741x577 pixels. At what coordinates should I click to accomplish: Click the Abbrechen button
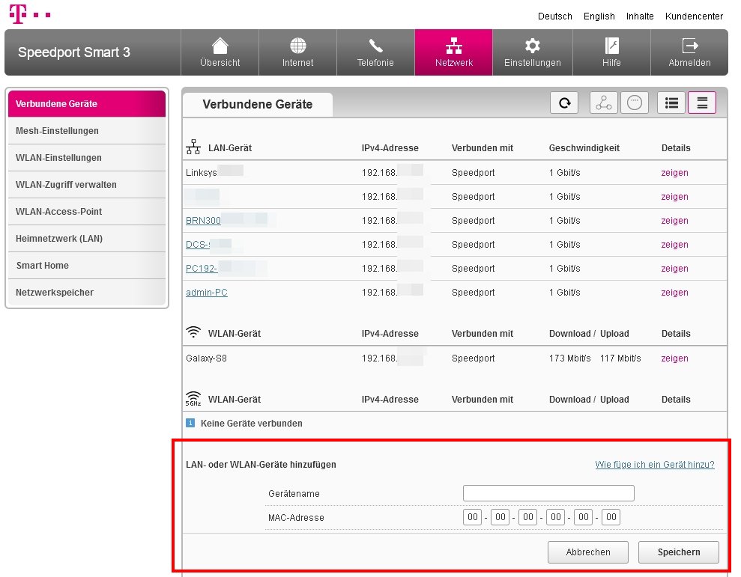click(x=587, y=552)
